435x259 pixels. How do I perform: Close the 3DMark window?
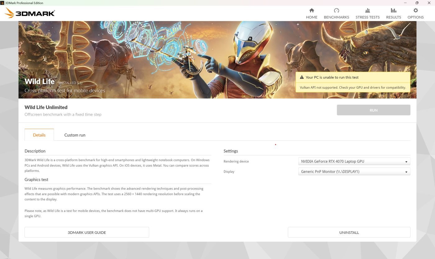pos(429,3)
